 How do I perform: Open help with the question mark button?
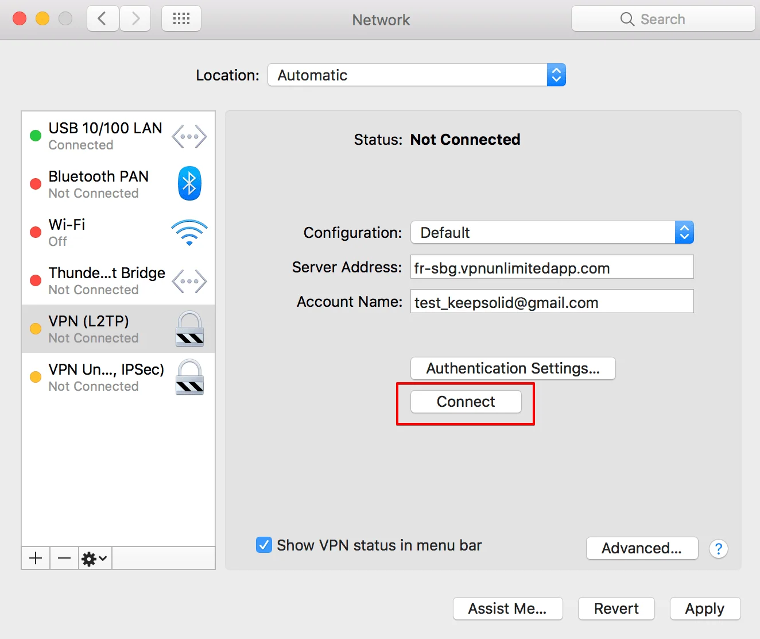718,549
